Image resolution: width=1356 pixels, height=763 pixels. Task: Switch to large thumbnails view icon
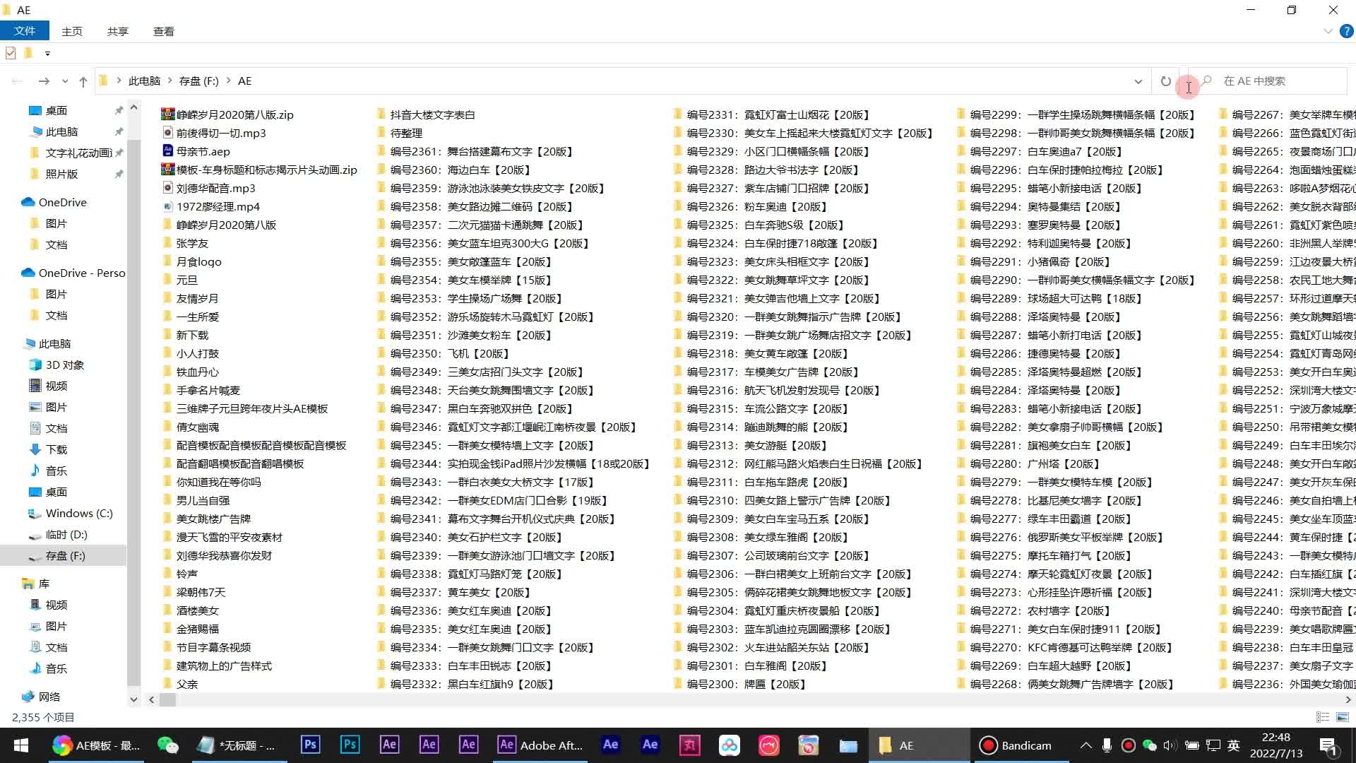(1343, 717)
